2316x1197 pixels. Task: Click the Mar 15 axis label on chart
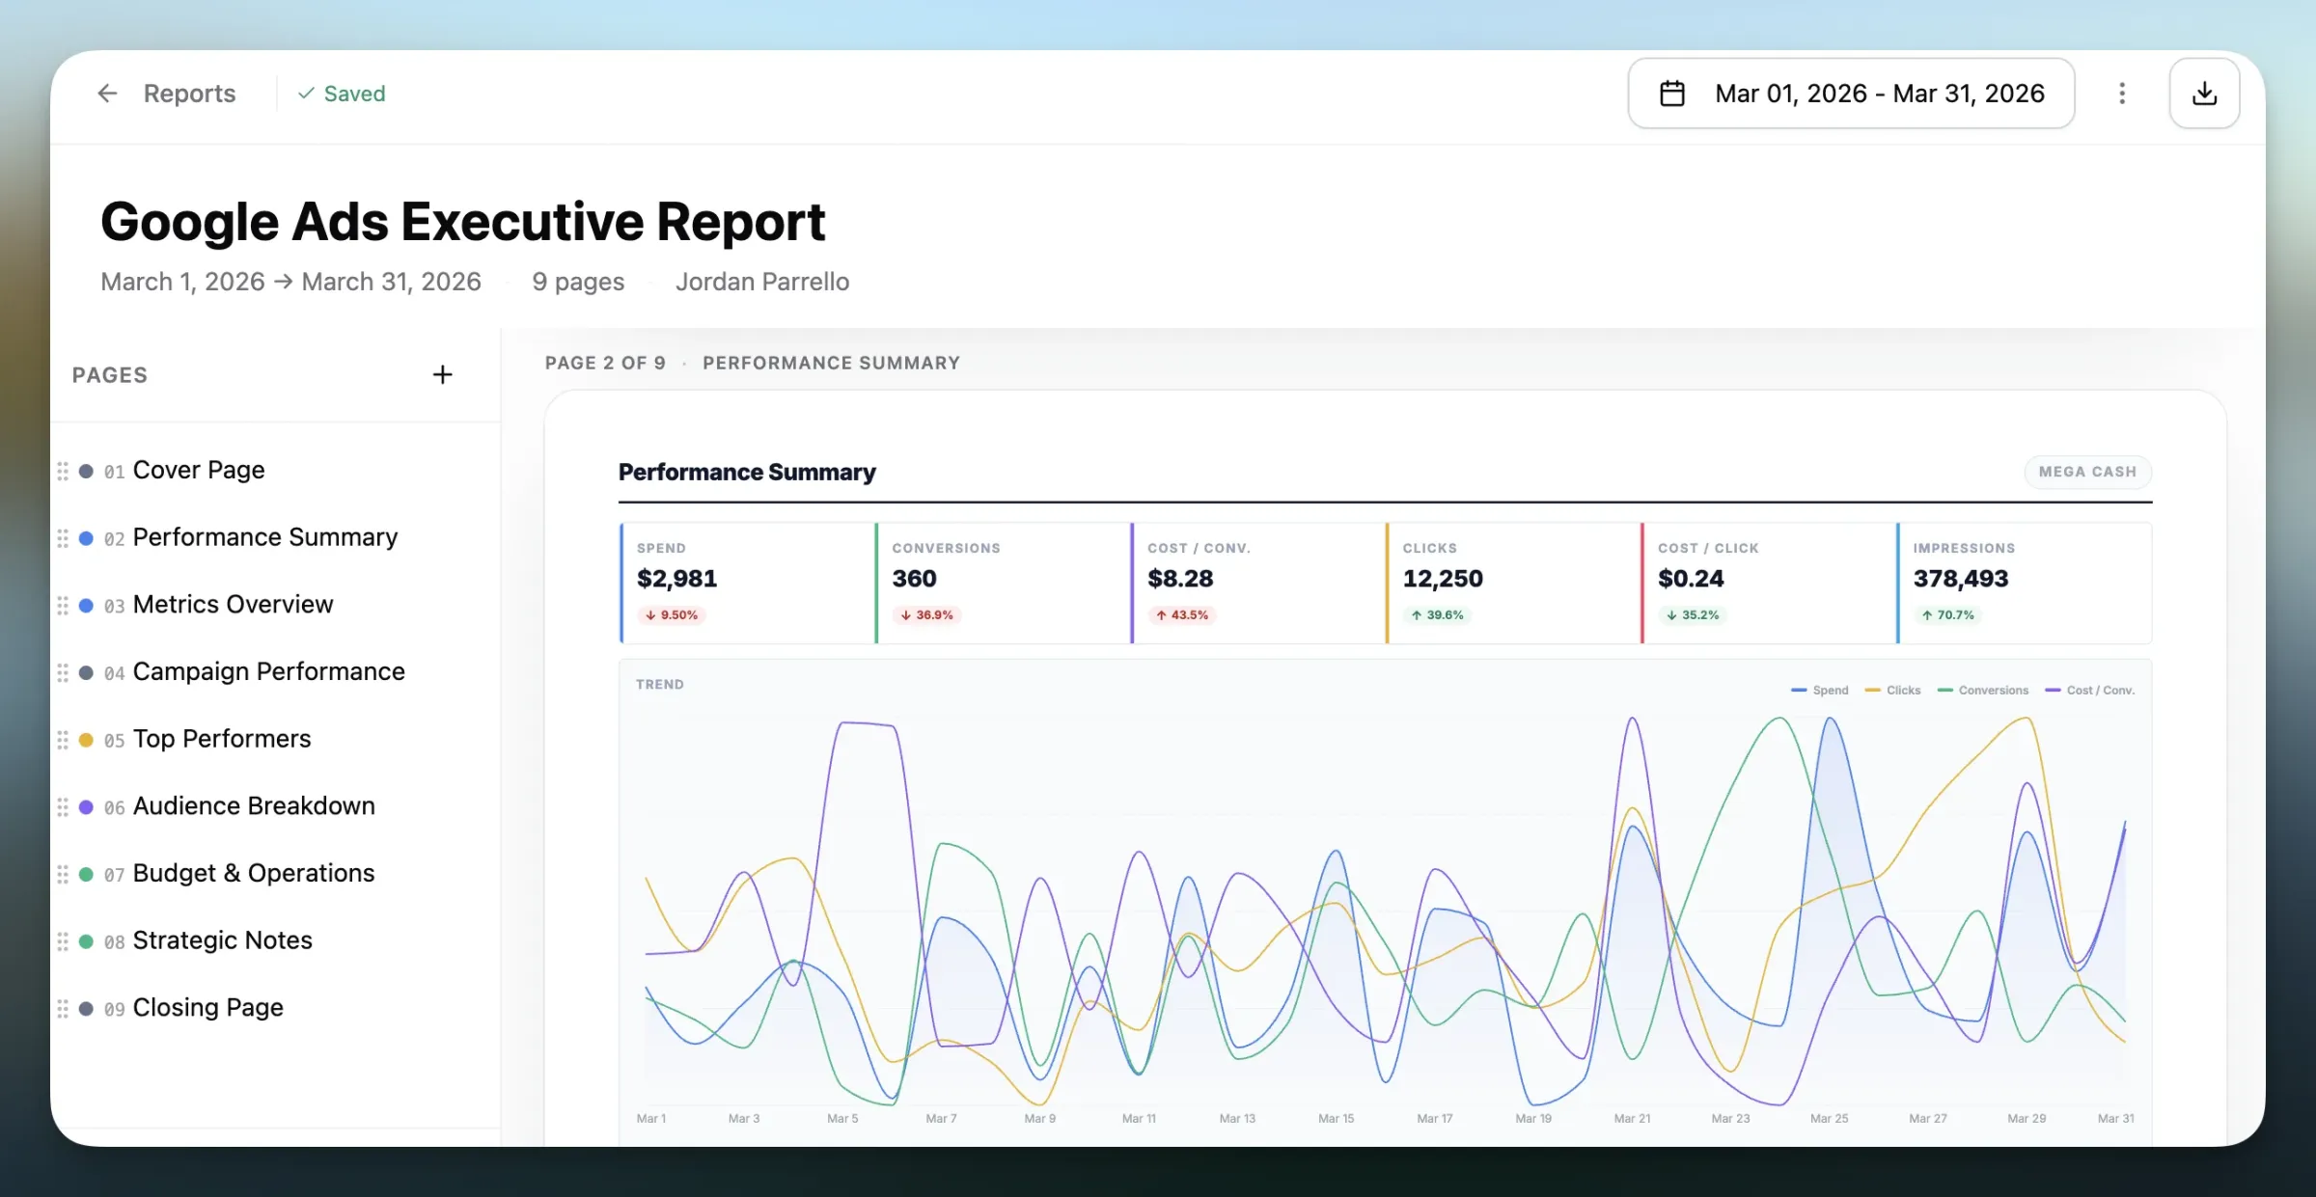[1337, 1119]
